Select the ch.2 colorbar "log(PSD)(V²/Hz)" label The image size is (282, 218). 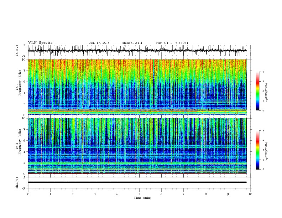tap(267, 151)
